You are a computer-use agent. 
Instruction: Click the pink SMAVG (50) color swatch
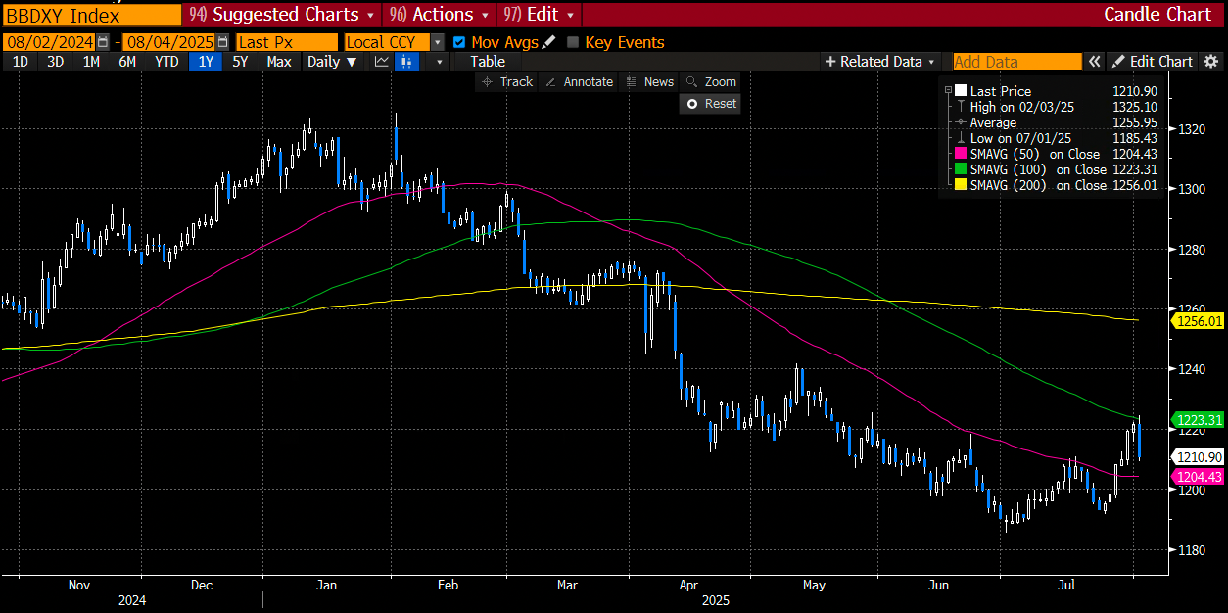[x=960, y=154]
